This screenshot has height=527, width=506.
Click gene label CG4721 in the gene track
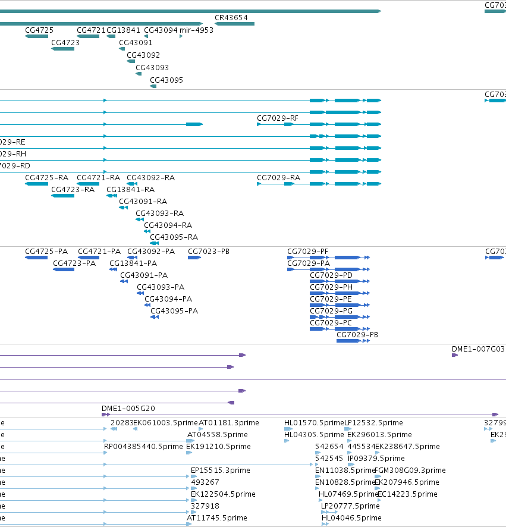91,30
